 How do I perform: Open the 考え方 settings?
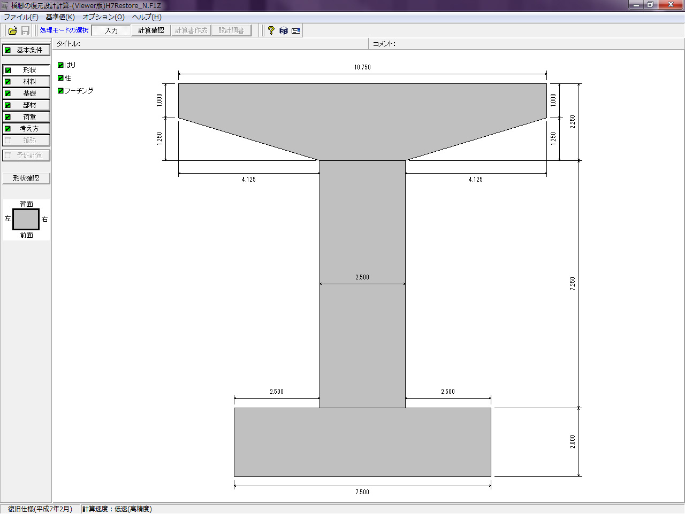(x=26, y=129)
